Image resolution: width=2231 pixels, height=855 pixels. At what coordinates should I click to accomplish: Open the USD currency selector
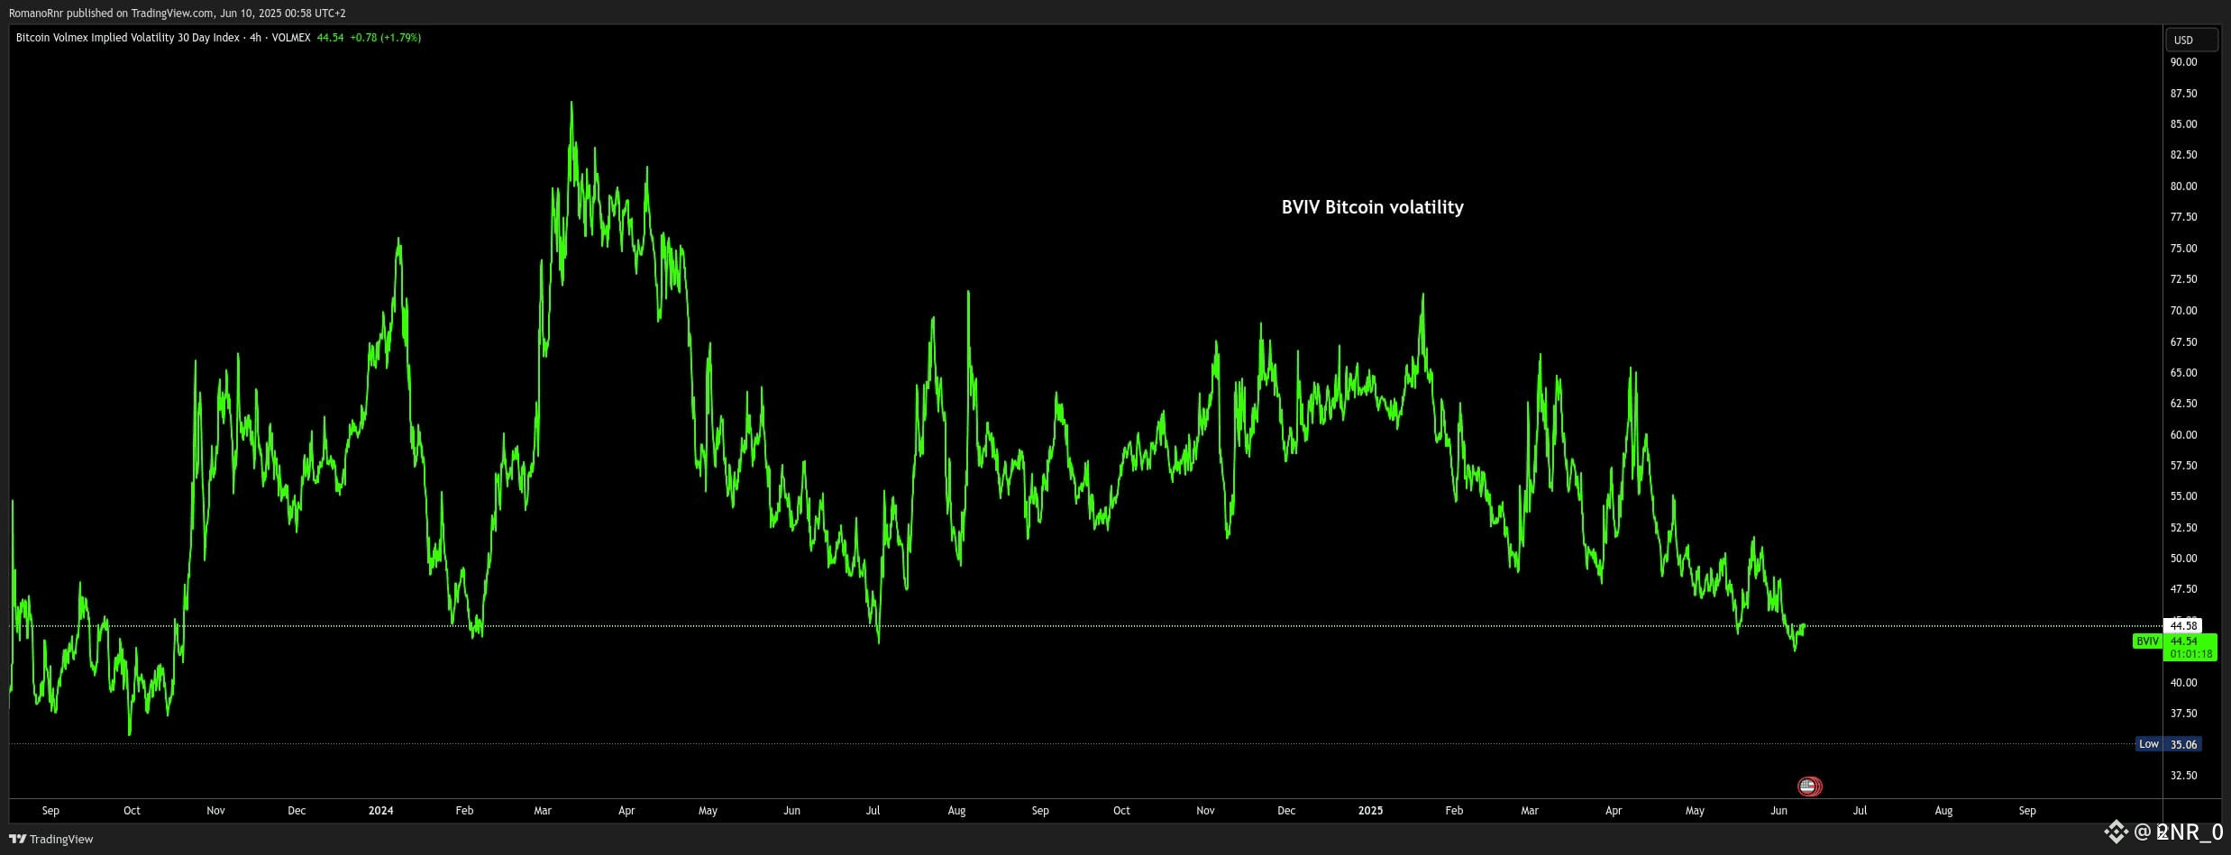pyautogui.click(x=2191, y=40)
